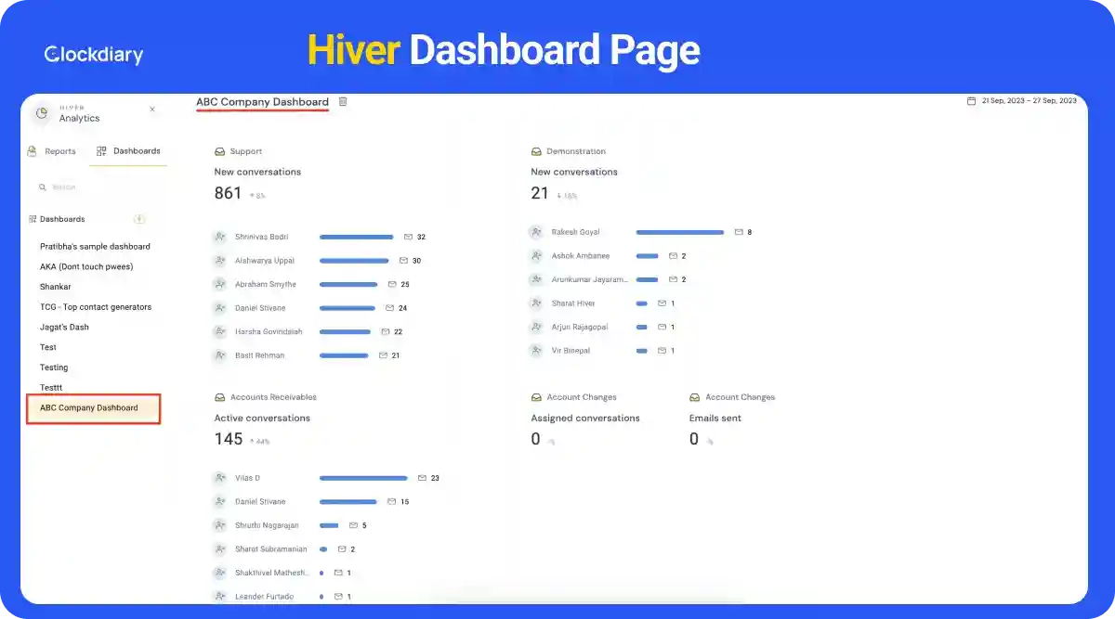
Task: Click the Hiver Analytics logo icon
Action: click(x=41, y=114)
